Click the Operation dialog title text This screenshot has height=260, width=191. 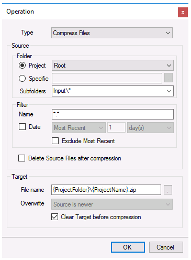[20, 12]
